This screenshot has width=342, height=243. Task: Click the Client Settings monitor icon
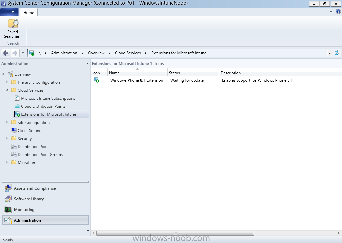[x=14, y=130]
